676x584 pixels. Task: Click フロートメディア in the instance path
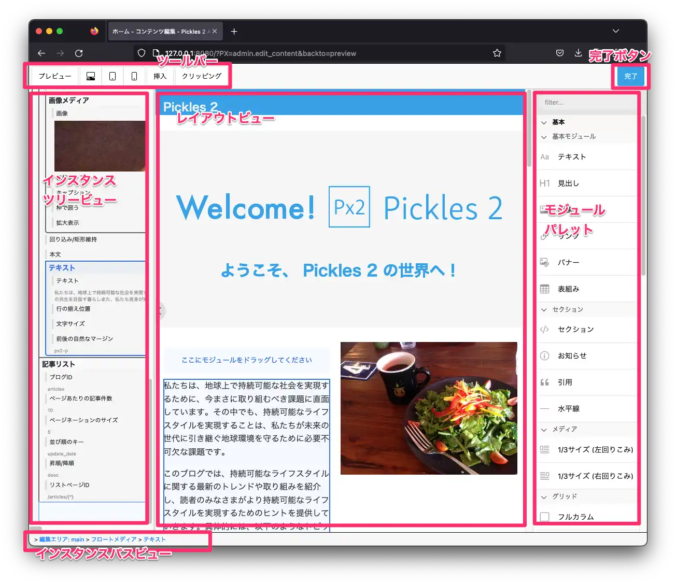coord(114,539)
